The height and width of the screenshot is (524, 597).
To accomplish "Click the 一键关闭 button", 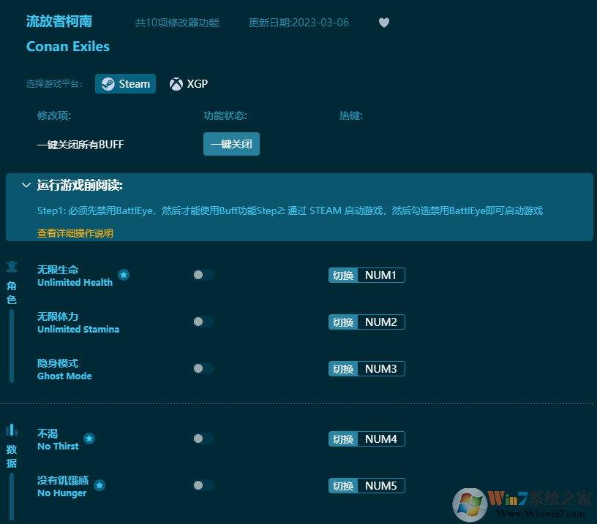I will pos(231,144).
